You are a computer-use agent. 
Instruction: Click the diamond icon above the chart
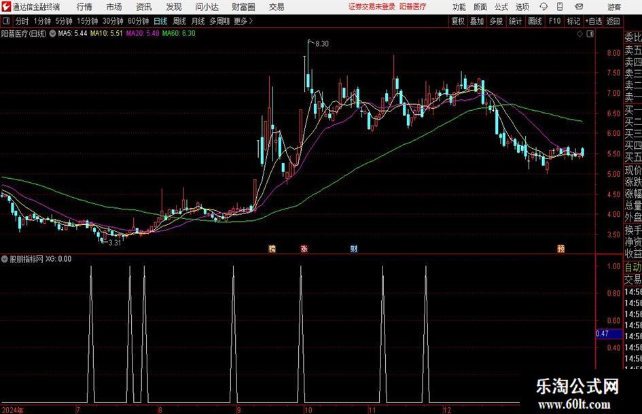tap(579, 34)
